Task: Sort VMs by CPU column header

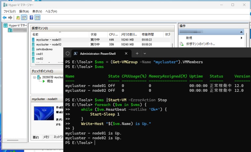Action: point(113,34)
